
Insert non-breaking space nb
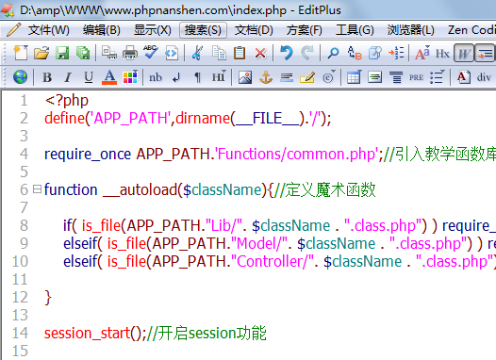(x=156, y=77)
